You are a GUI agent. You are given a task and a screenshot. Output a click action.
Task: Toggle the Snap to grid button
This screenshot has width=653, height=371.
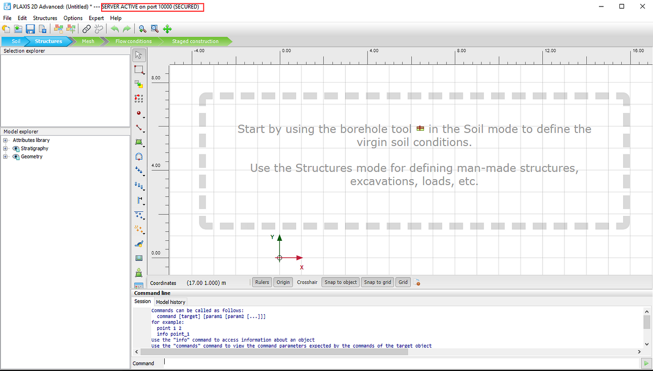tap(377, 282)
